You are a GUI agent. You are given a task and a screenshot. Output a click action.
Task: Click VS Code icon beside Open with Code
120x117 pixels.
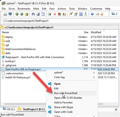point(50,112)
